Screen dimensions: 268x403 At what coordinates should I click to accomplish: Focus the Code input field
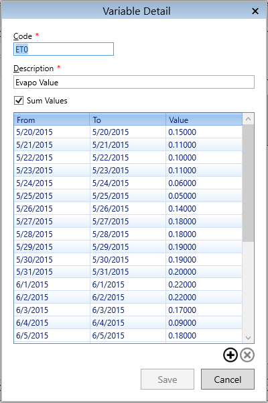pyautogui.click(x=64, y=49)
